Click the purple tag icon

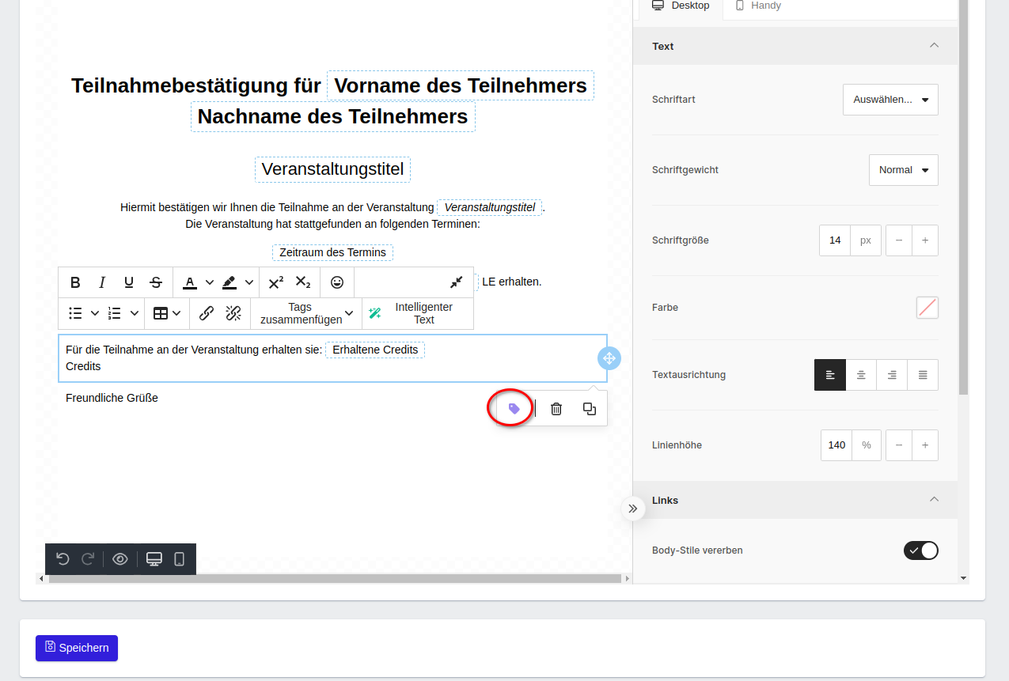click(514, 409)
